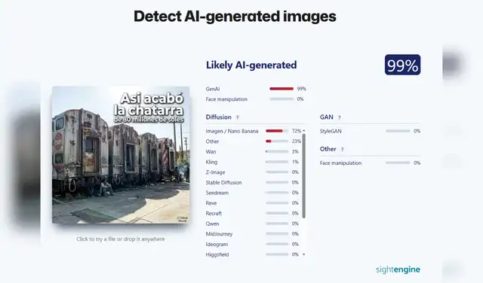This screenshot has height=283, width=483.
Task: Click the 'Imagen / Nano Banana' row label
Action: point(232,131)
